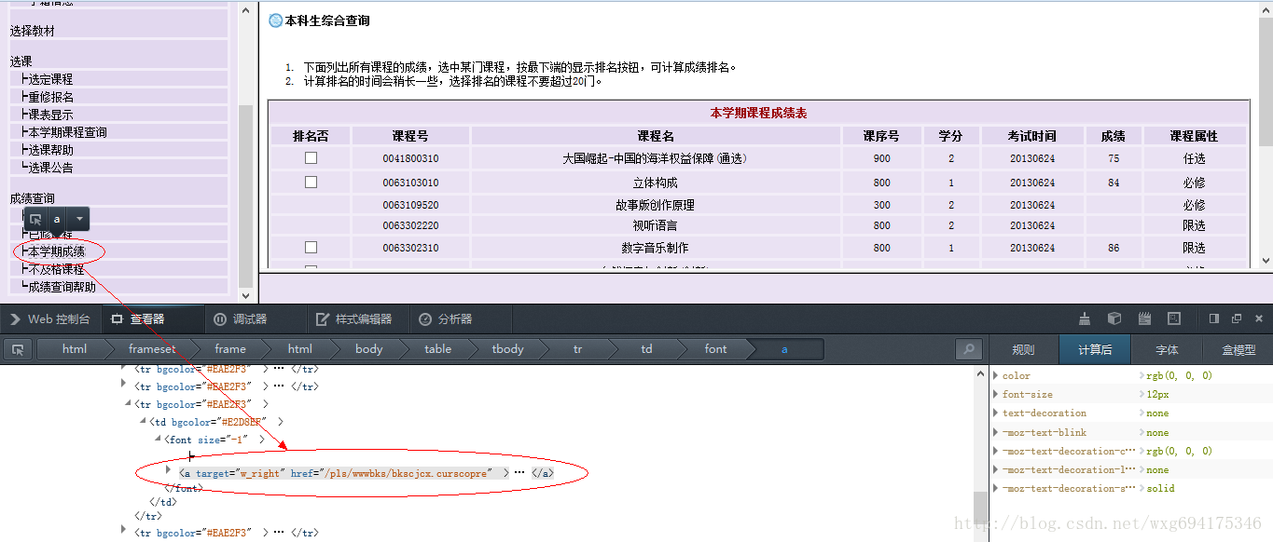Toggle the responsive design mode icon
Viewport: 1273px width, 542px height.
coord(1175,318)
